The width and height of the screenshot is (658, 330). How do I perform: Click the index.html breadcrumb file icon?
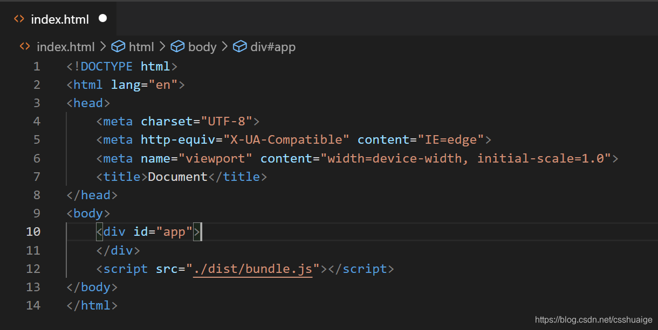pyautogui.click(x=25, y=47)
